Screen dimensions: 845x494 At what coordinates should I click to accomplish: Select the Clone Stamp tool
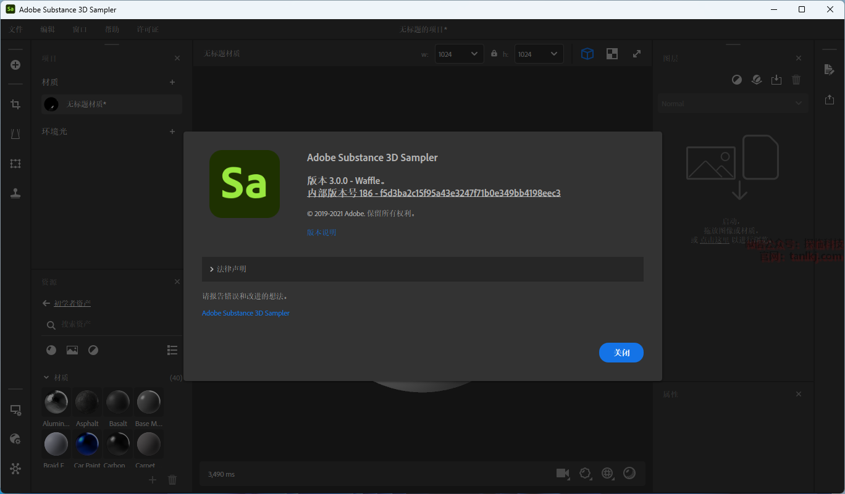click(15, 193)
